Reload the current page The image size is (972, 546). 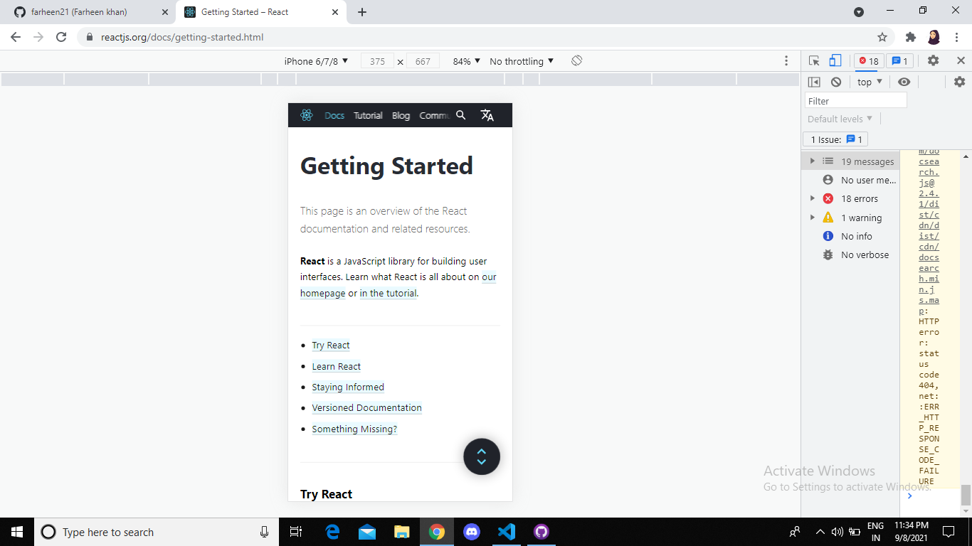tap(61, 37)
